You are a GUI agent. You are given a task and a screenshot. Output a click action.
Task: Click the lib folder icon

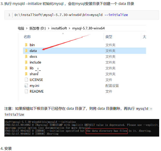click(x=26, y=68)
